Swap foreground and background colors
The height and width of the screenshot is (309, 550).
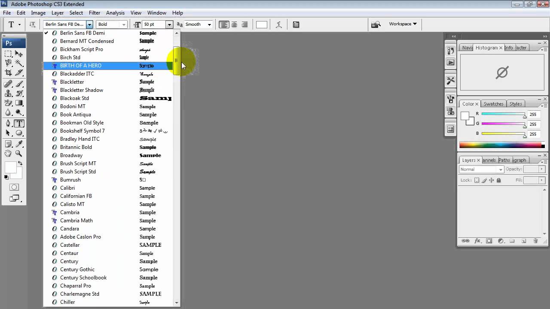(x=20, y=164)
